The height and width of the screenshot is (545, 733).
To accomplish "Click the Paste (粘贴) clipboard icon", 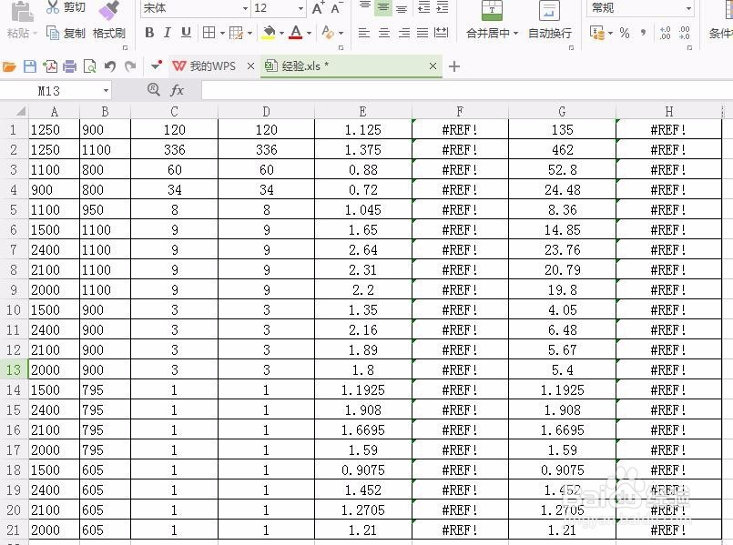I will click(22, 12).
